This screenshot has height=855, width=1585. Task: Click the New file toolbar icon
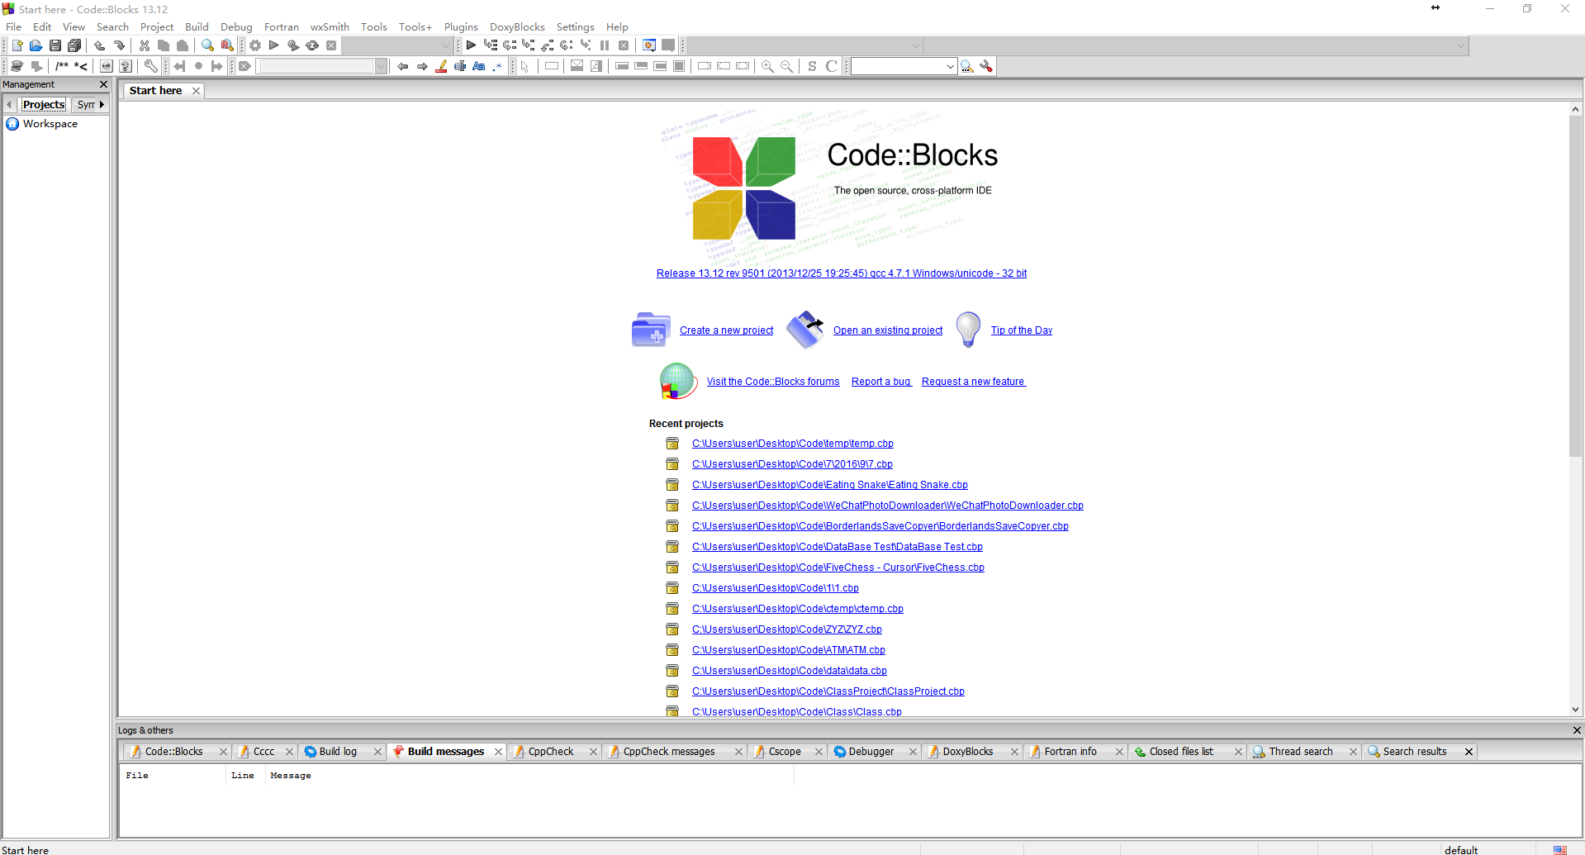tap(17, 45)
